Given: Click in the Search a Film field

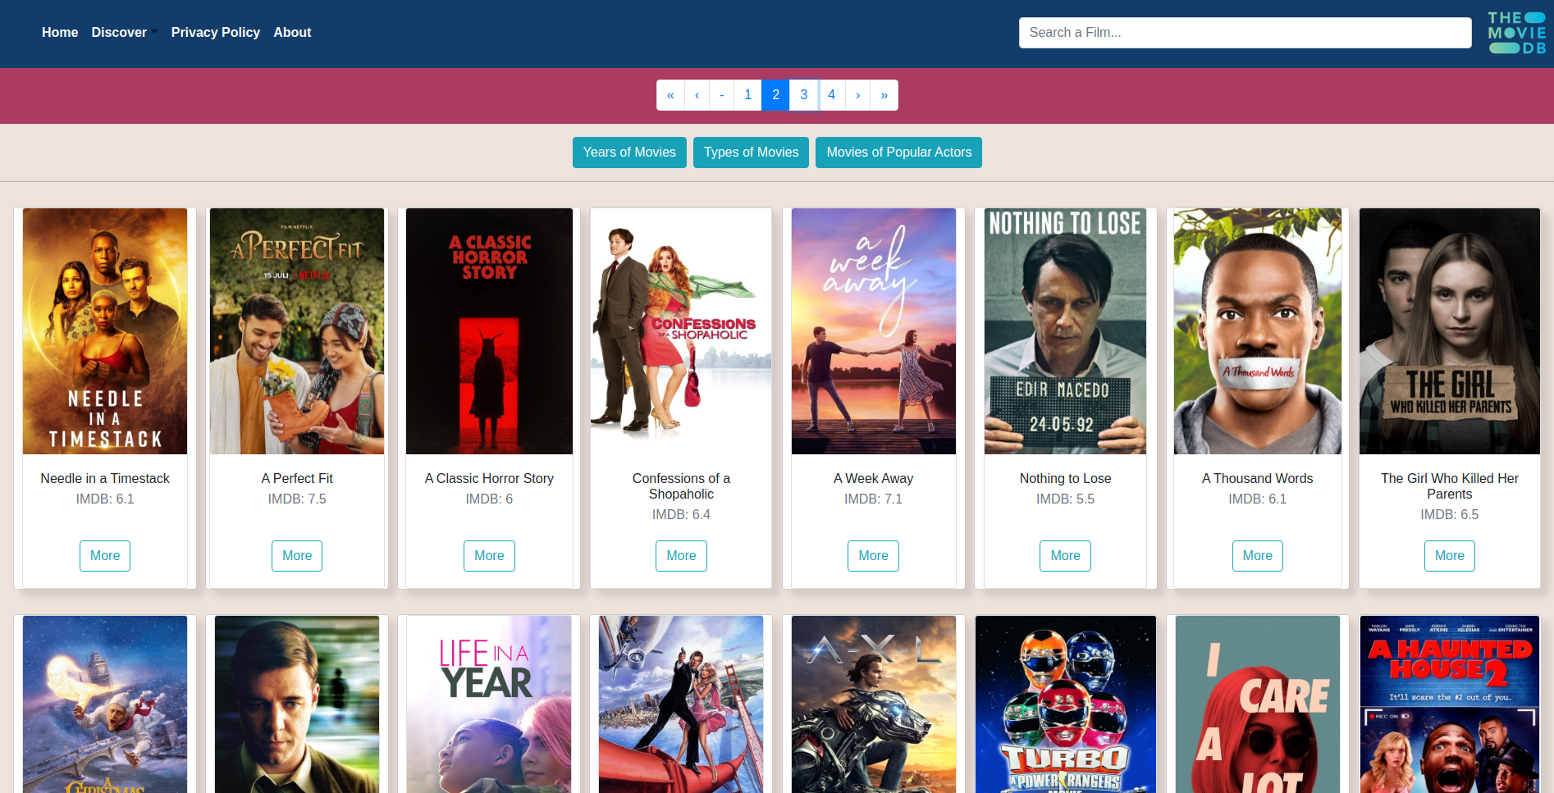Looking at the screenshot, I should click(1245, 33).
